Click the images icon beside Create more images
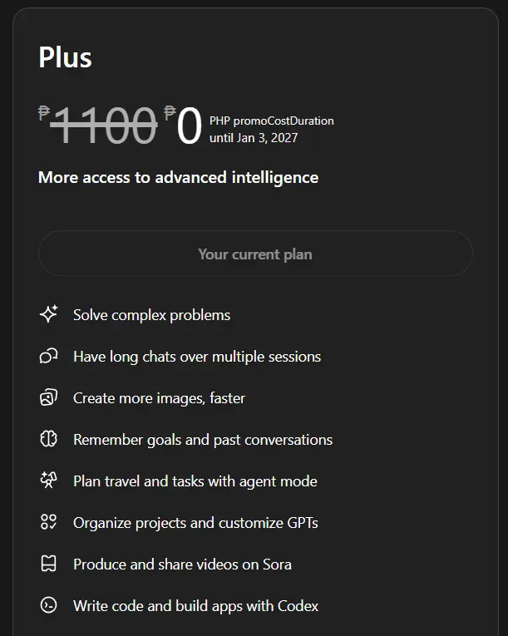This screenshot has width=508, height=636. pyautogui.click(x=49, y=397)
